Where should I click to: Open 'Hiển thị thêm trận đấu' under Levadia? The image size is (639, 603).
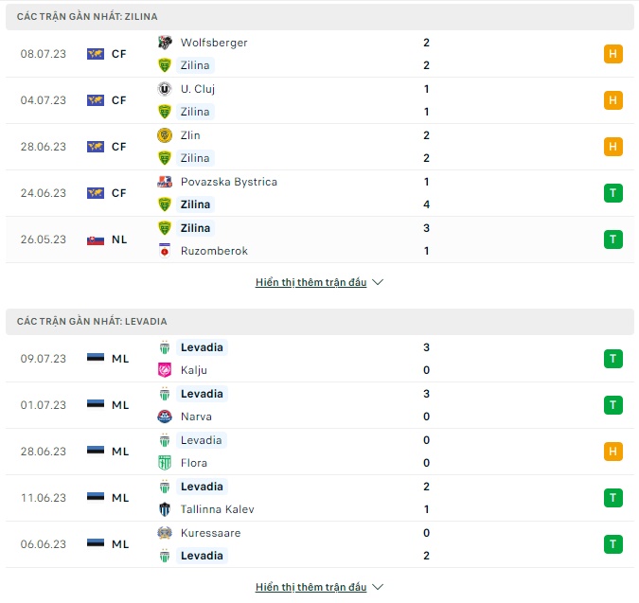tap(311, 587)
